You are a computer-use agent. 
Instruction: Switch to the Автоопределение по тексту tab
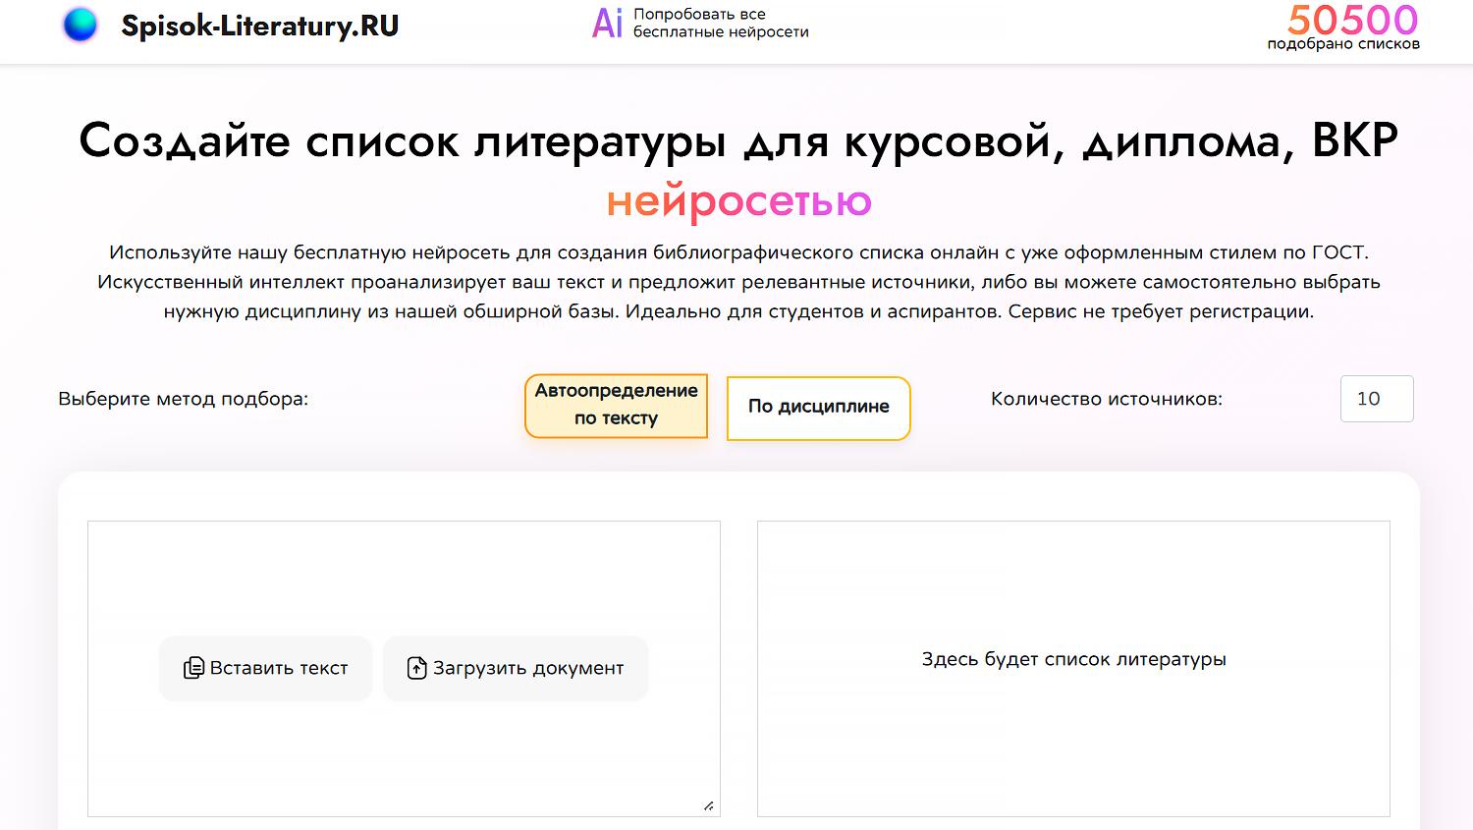tap(616, 406)
